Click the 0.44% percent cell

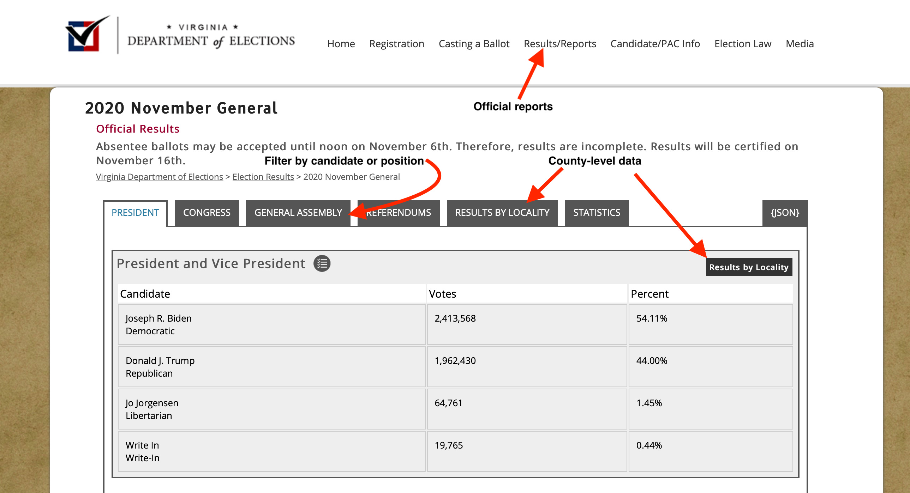tap(711, 451)
